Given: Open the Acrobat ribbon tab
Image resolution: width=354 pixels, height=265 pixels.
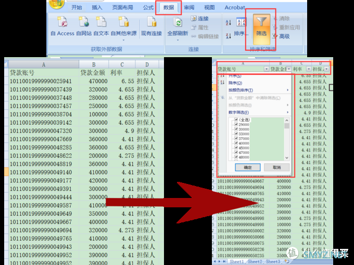Looking at the screenshot, I should pos(235,7).
